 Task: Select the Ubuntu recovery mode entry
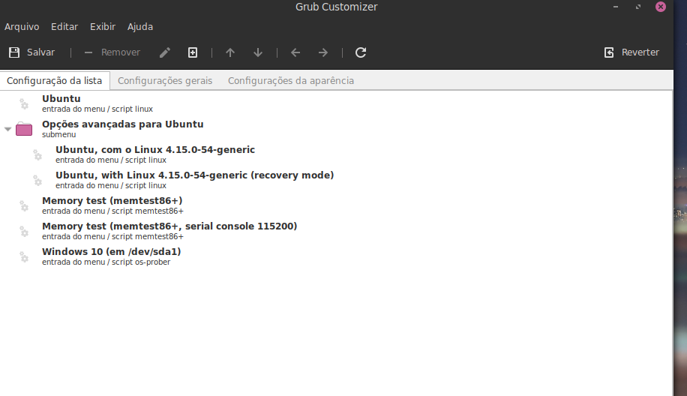[337, 179]
